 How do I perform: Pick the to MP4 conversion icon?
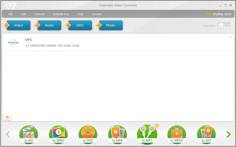tap(117, 134)
